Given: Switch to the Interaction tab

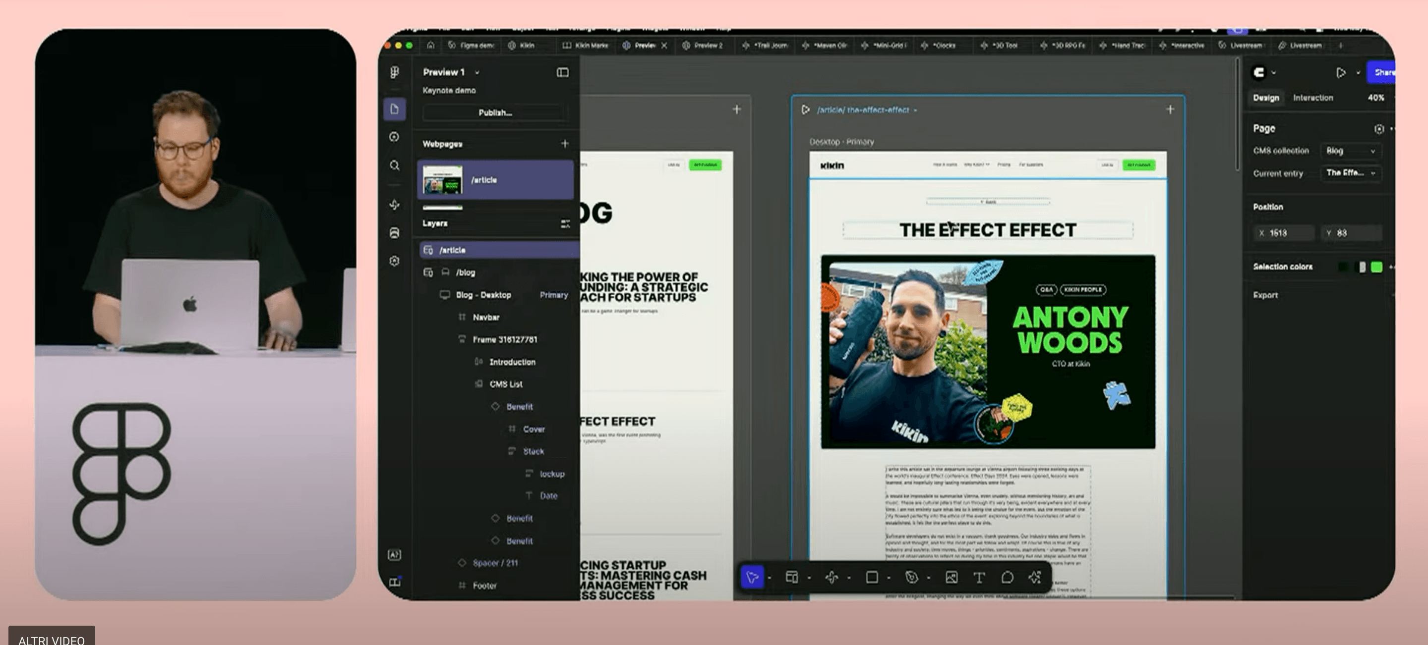Looking at the screenshot, I should pyautogui.click(x=1312, y=98).
